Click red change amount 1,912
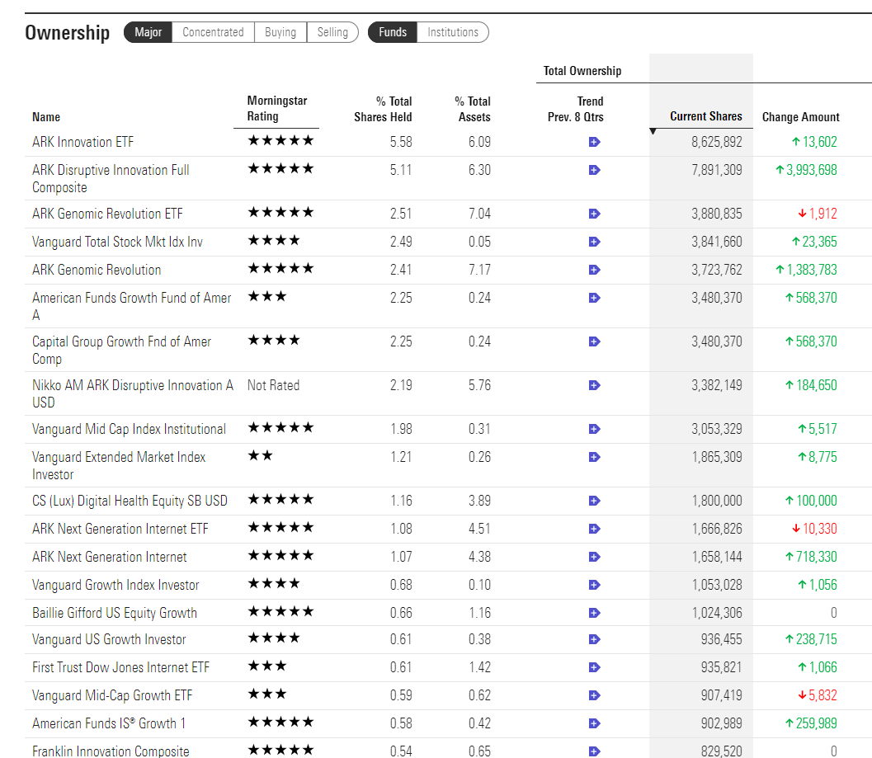Screen dimensions: 872x758 [x=818, y=214]
